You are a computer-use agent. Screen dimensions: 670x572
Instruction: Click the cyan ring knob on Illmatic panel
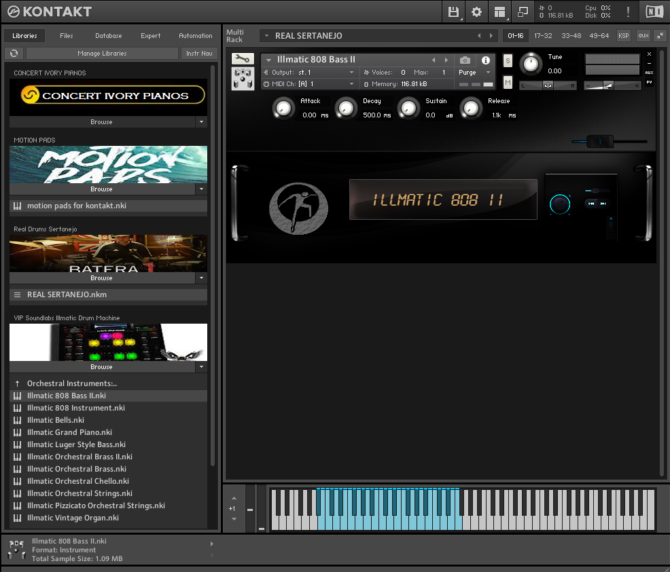560,204
